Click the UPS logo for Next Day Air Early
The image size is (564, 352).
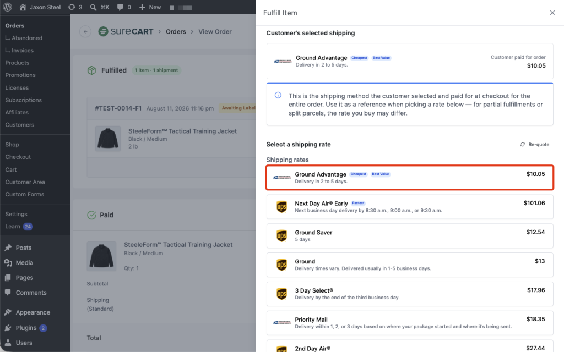281,207
